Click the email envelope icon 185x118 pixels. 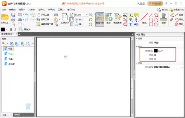tap(20, 15)
